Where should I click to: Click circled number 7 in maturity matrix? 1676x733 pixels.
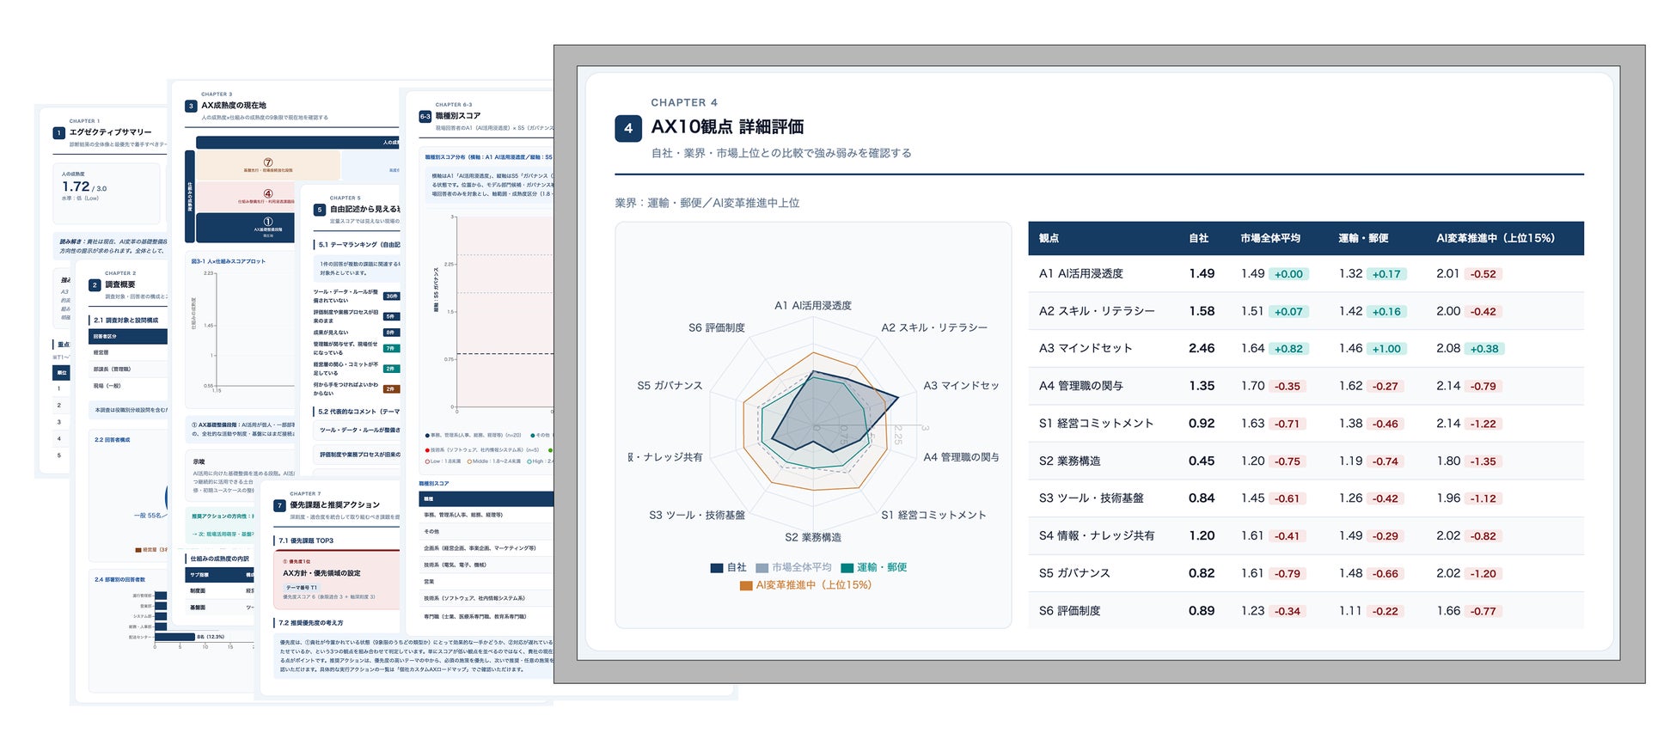(268, 162)
